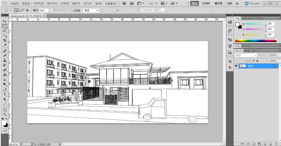Select the 페인팅 workspace
281x146 pixels.
coord(219,4)
